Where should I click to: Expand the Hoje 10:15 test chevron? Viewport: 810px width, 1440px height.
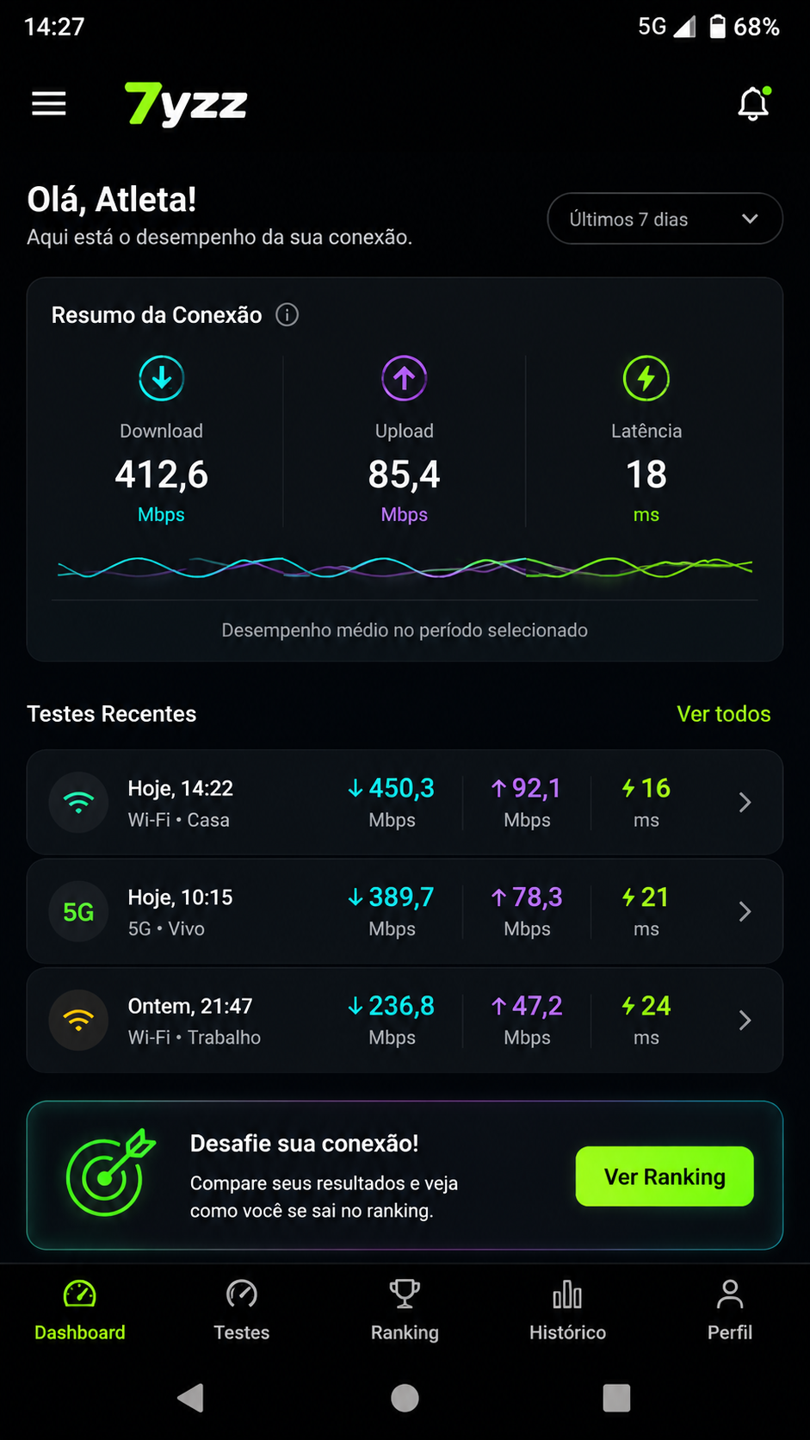coord(745,911)
